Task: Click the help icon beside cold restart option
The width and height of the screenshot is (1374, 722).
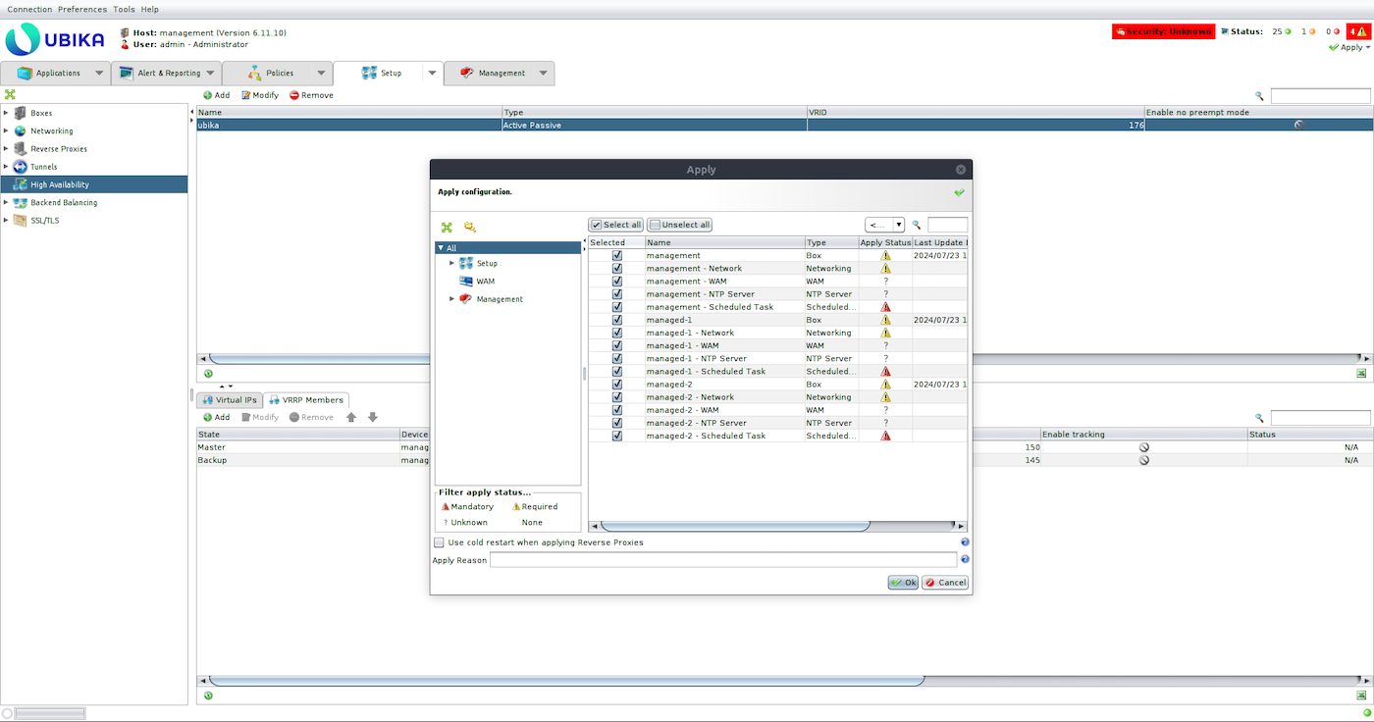Action: [x=965, y=542]
